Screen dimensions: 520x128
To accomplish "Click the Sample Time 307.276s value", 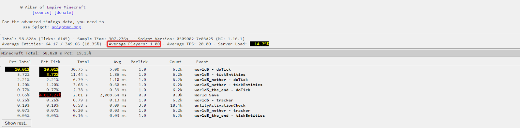I will [103, 39].
